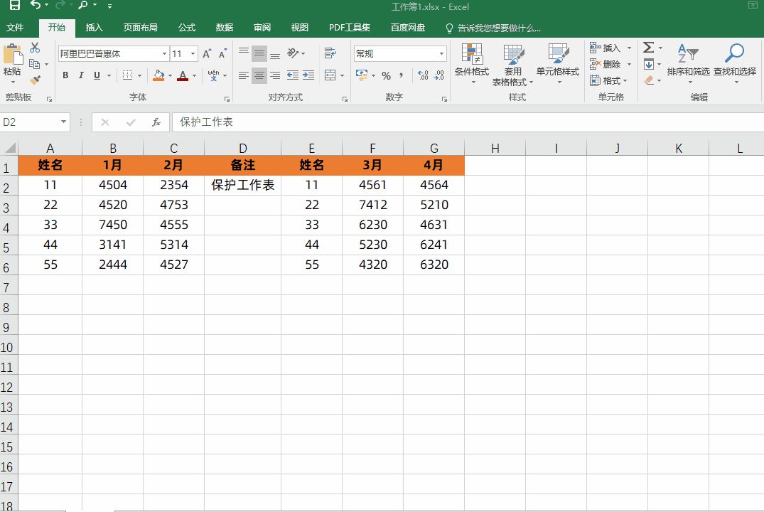The height and width of the screenshot is (512, 764).
Task: Click the Format Painter brush icon
Action: click(x=35, y=80)
